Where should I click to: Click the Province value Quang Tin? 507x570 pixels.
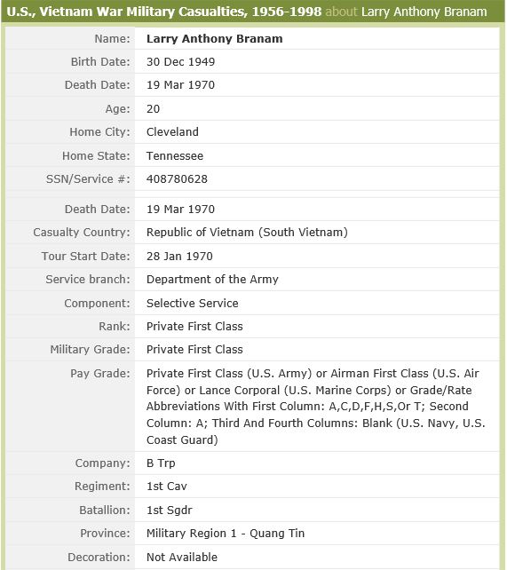[x=226, y=534]
